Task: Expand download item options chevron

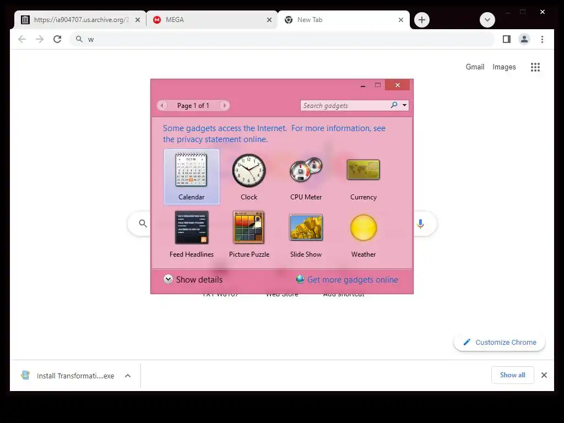Action: (x=128, y=376)
